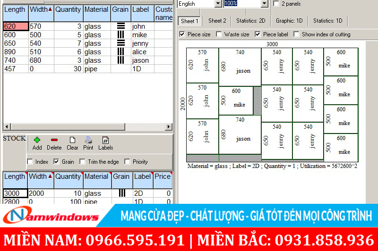
Task: Click quantity 30 cell in pipe row
Action: coord(69,69)
